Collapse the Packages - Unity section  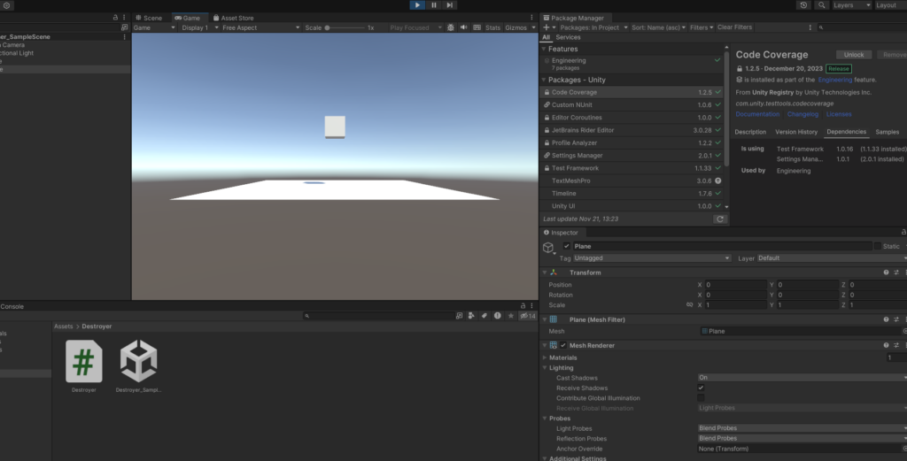(544, 80)
